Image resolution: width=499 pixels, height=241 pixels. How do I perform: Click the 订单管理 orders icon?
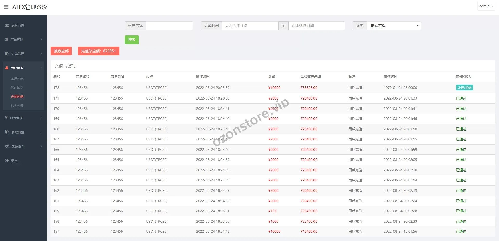[x=6, y=54]
